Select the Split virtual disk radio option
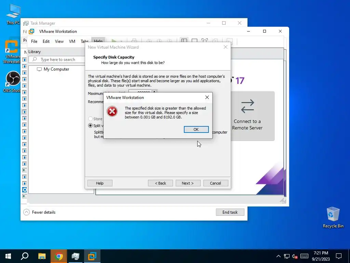Viewport: 350px width, 263px height. [x=90, y=125]
